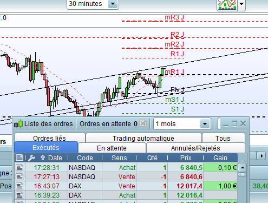Click the chart indicators icon
This screenshot has height=203, width=268.
coord(227,5)
